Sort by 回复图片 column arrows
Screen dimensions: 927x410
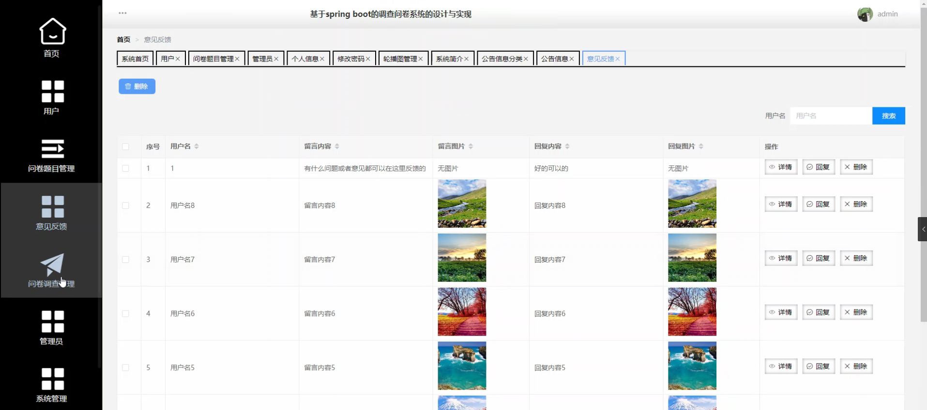click(701, 146)
